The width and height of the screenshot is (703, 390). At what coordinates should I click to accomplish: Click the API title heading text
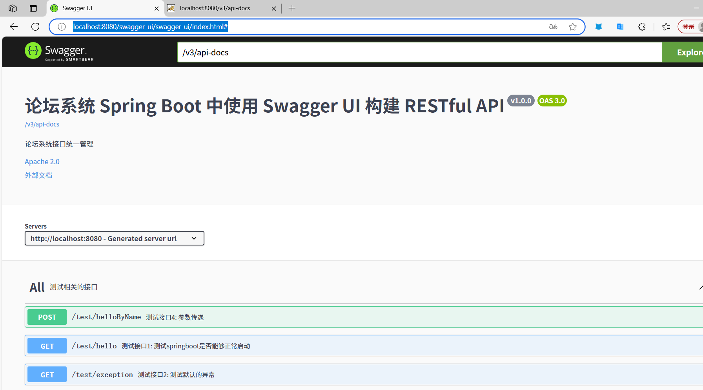click(264, 106)
